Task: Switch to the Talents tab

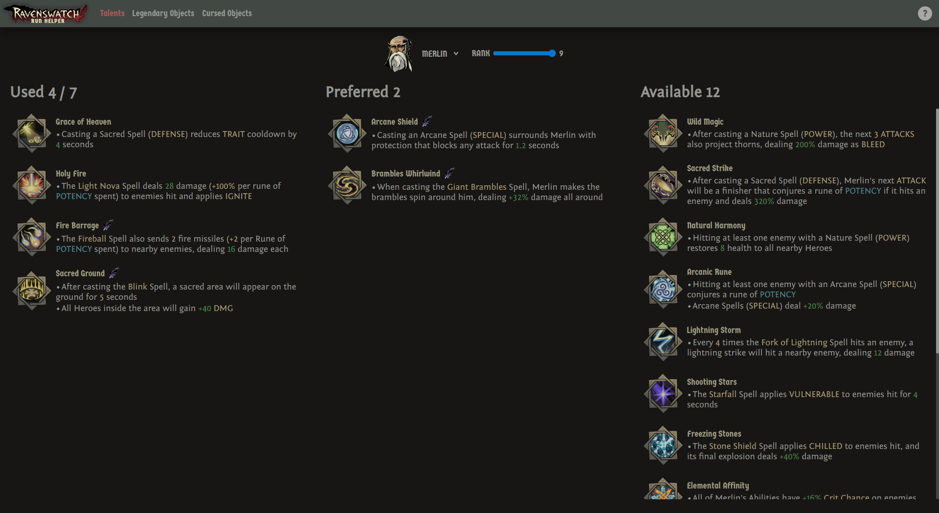Action: (x=112, y=13)
